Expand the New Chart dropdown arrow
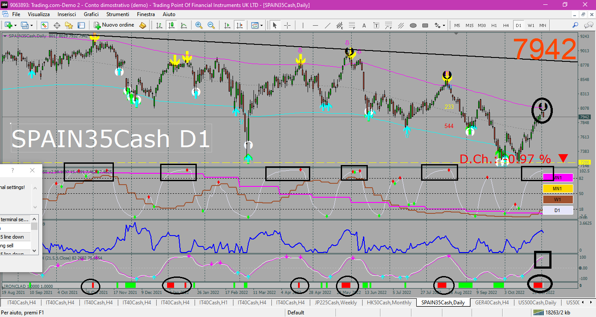Screen dimensions: 596x317 [x=16, y=25]
